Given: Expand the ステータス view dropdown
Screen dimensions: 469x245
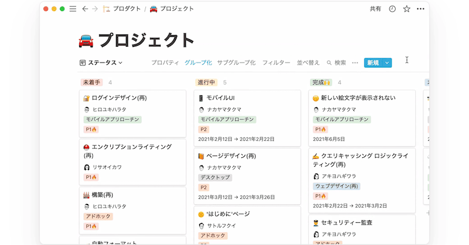Looking at the screenshot, I should 101,63.
